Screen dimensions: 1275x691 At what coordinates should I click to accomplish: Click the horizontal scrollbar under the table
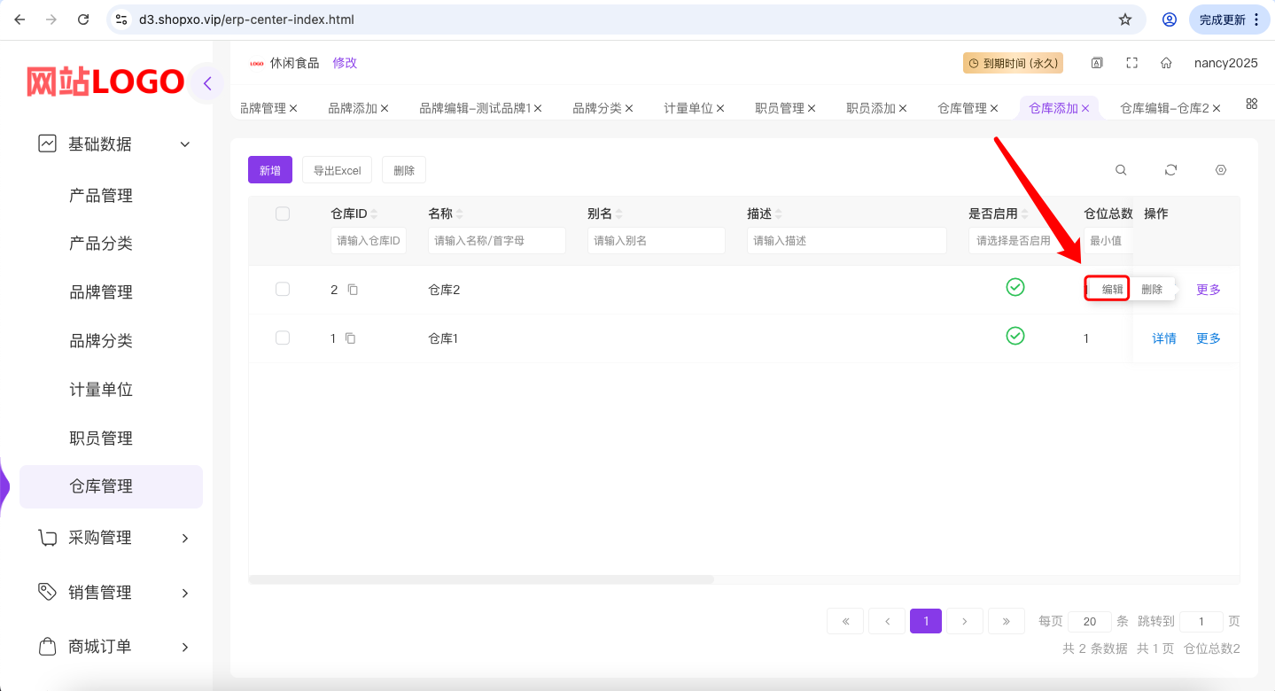click(x=481, y=579)
